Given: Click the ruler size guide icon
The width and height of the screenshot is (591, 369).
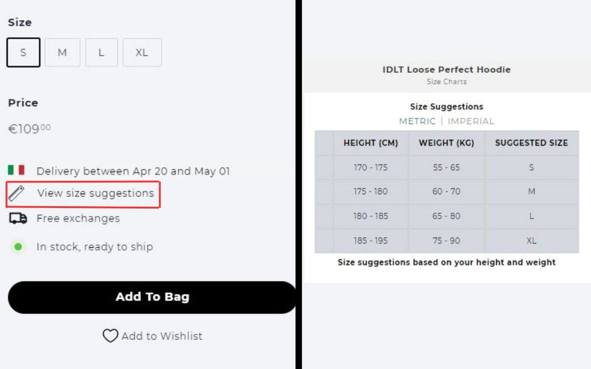Looking at the screenshot, I should click(x=16, y=194).
